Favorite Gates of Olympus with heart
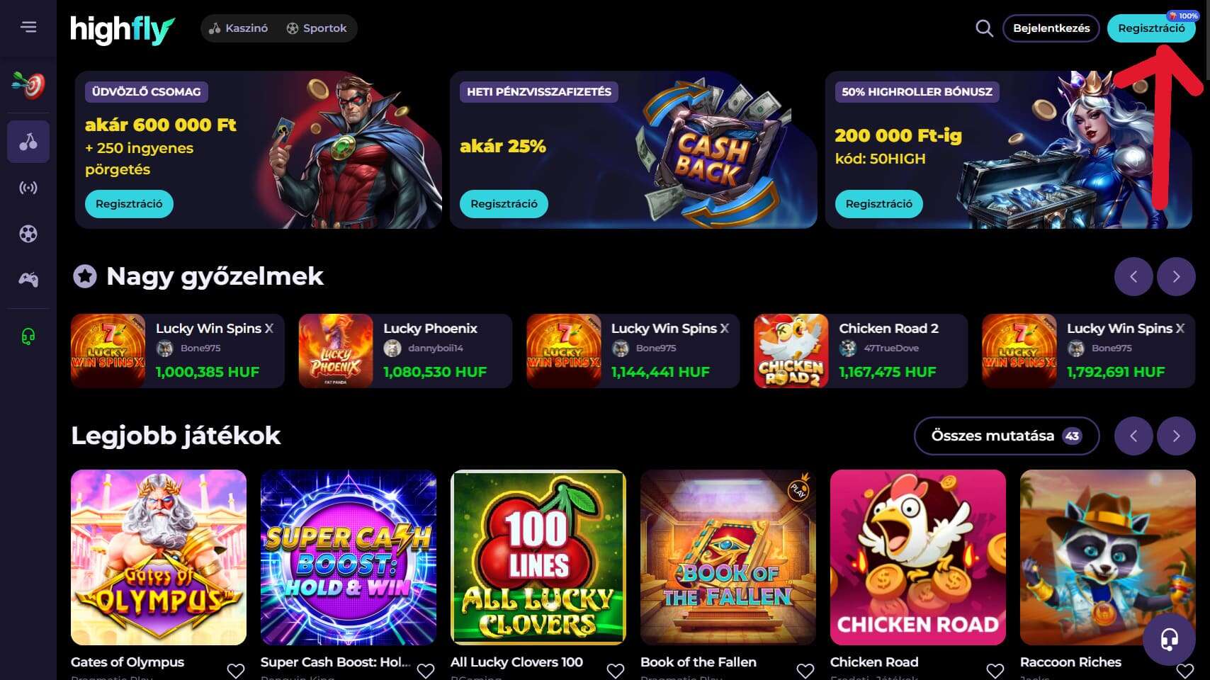 [x=236, y=670]
